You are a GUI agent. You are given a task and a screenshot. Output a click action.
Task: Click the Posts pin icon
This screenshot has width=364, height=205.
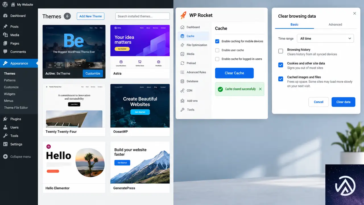tap(5, 26)
